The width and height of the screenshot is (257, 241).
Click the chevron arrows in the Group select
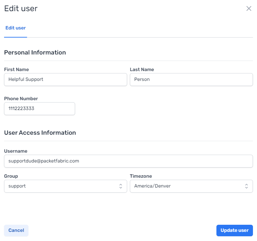click(x=120, y=186)
